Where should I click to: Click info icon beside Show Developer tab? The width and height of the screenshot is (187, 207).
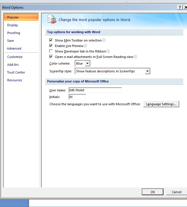[108, 51]
